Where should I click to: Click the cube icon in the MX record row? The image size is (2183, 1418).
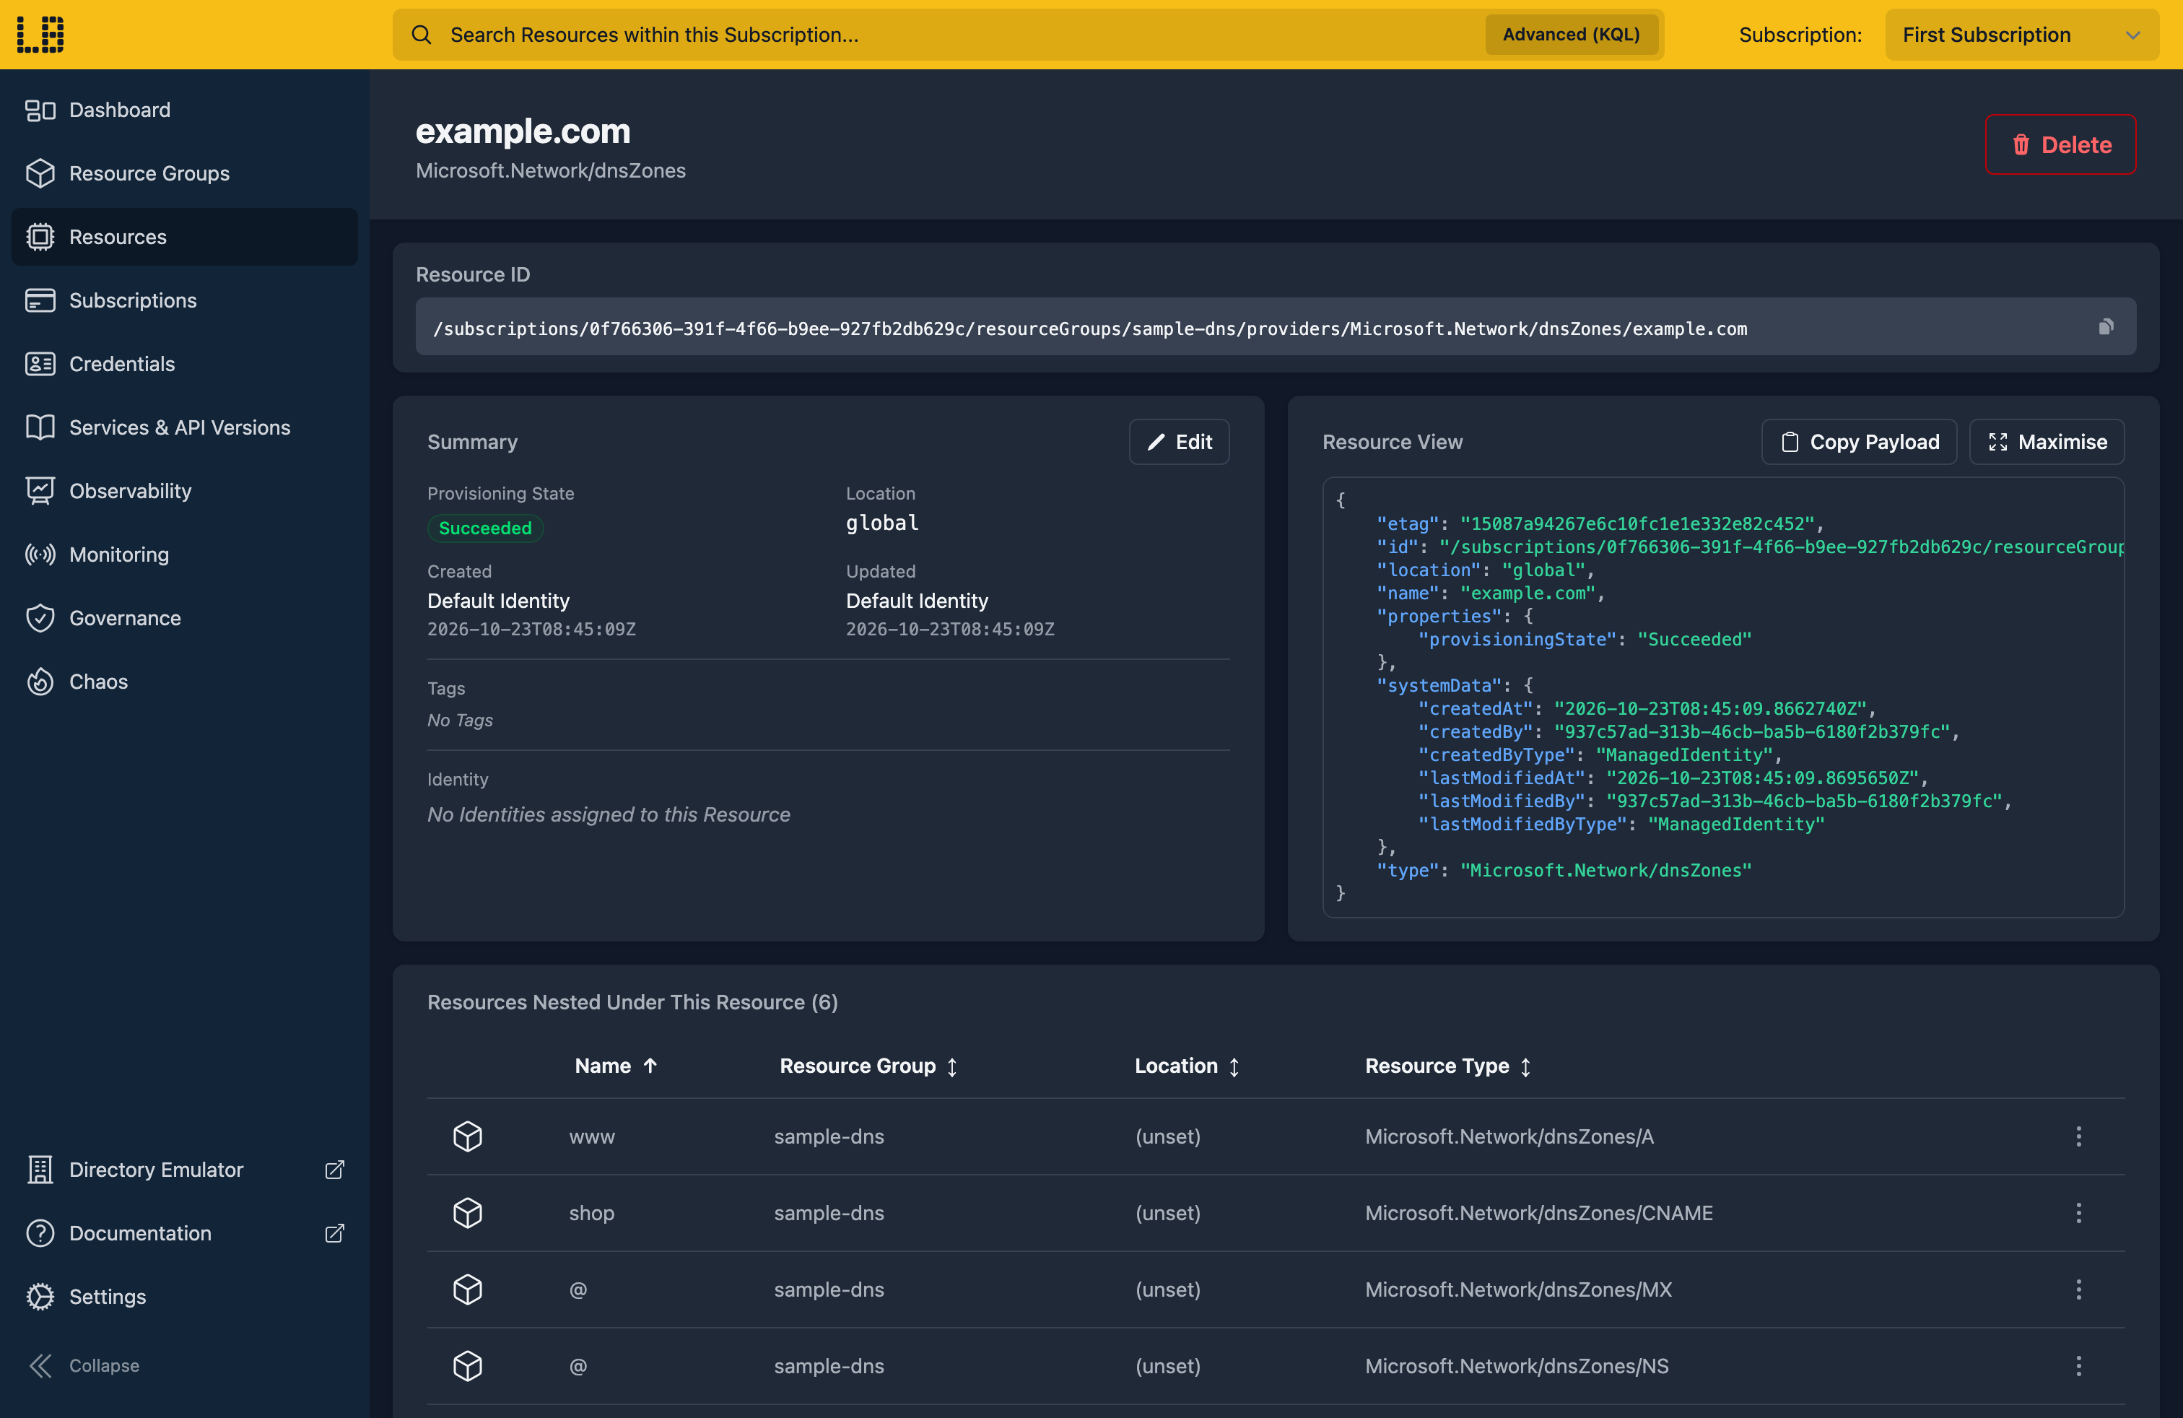tap(468, 1289)
